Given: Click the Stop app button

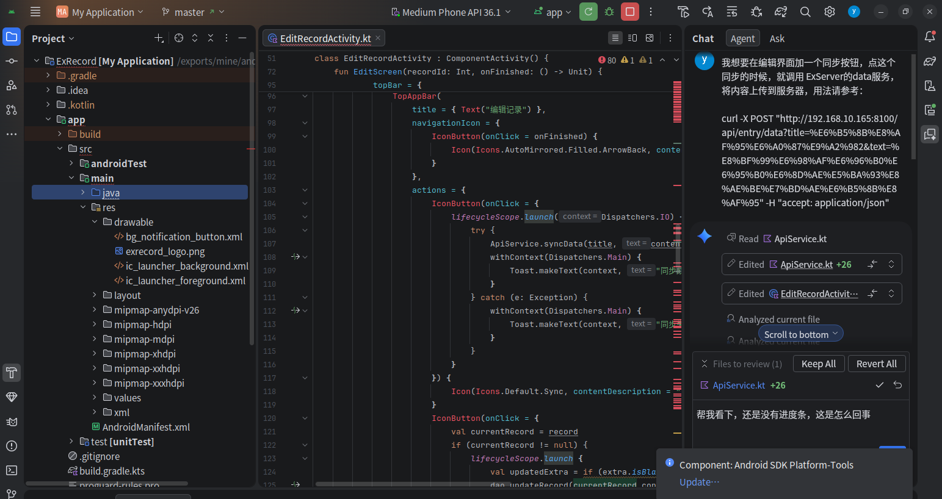Looking at the screenshot, I should pos(630,12).
